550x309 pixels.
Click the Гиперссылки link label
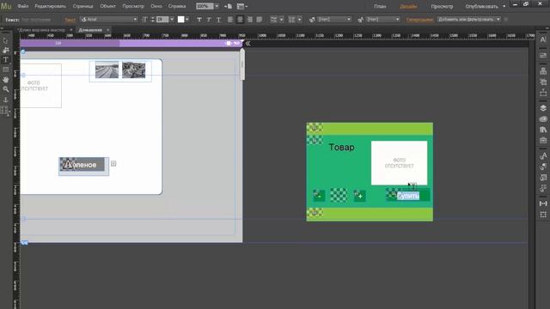click(x=419, y=20)
